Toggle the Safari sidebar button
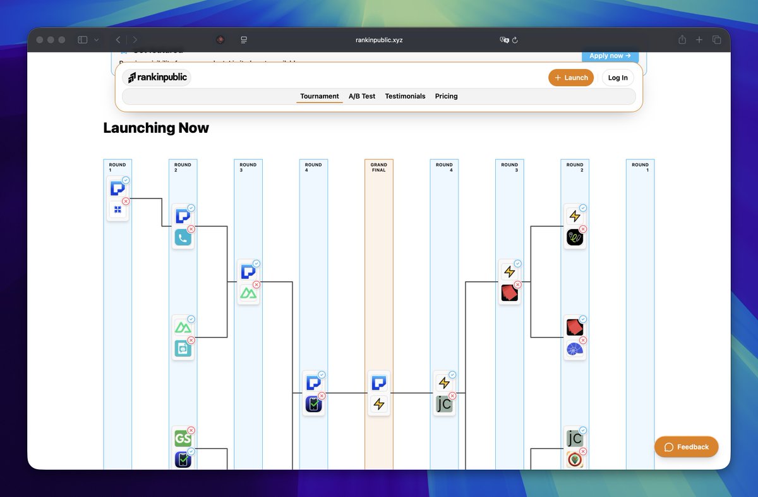Image resolution: width=758 pixels, height=497 pixels. [x=83, y=40]
